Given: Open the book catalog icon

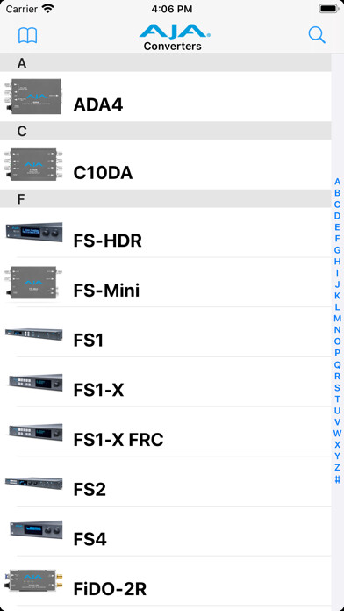Looking at the screenshot, I should click(x=28, y=35).
